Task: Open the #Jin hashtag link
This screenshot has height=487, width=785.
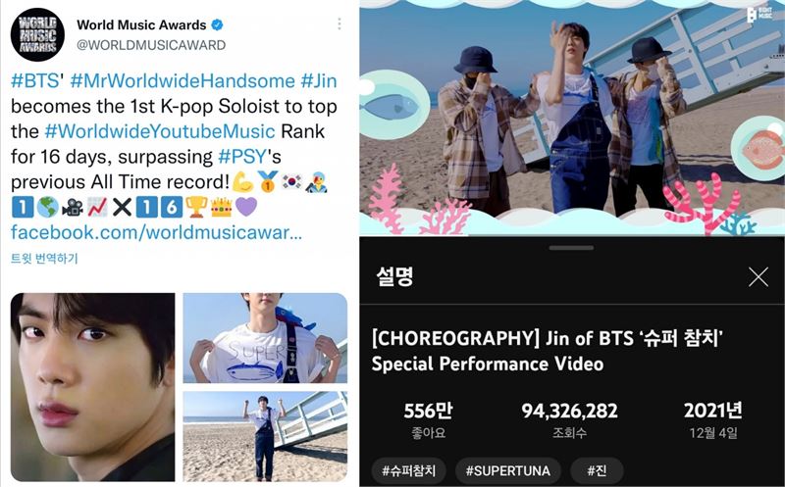Action: click(x=319, y=81)
